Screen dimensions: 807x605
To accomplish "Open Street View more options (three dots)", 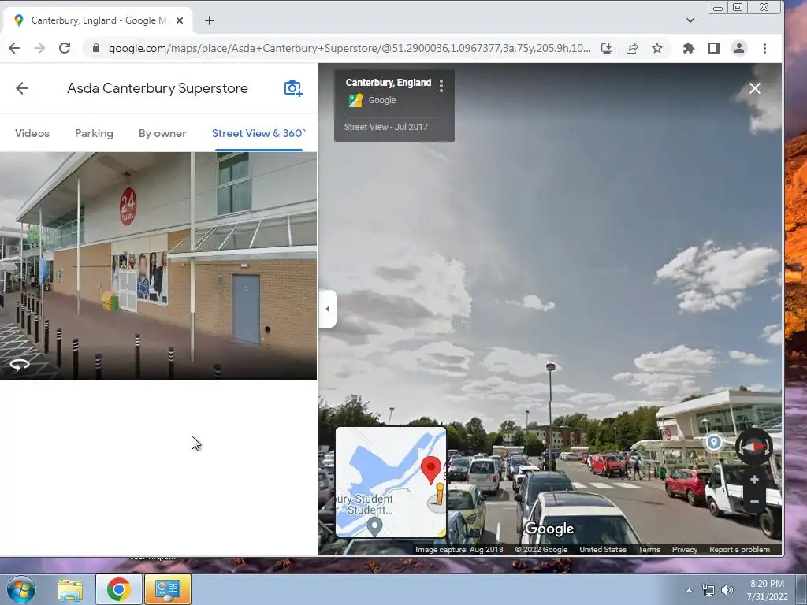I will (x=441, y=86).
